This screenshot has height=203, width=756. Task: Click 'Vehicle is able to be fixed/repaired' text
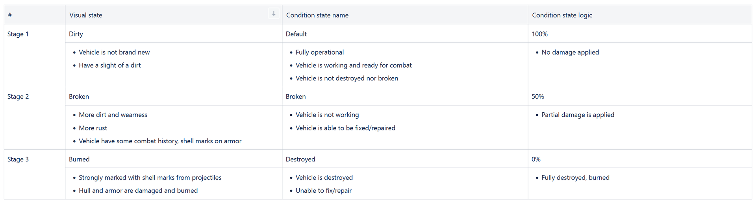pos(345,128)
